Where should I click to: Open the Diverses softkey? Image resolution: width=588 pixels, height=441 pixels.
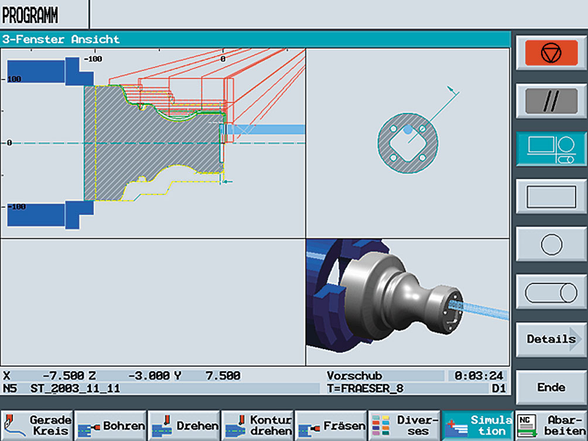pos(404,426)
